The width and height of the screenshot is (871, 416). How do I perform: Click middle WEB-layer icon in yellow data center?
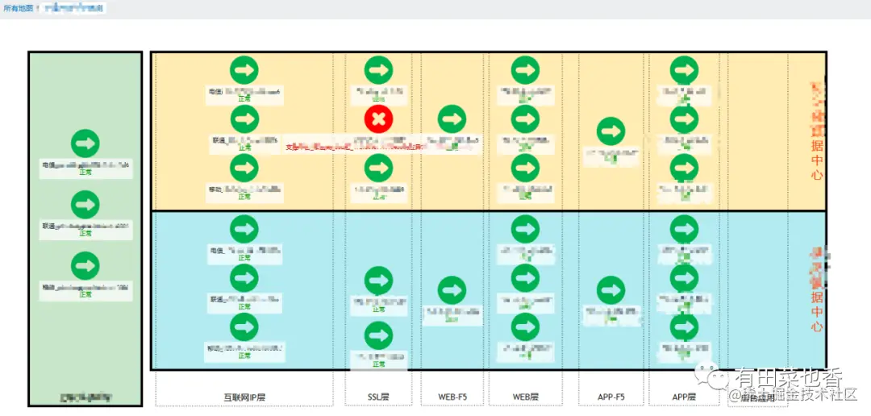click(526, 119)
